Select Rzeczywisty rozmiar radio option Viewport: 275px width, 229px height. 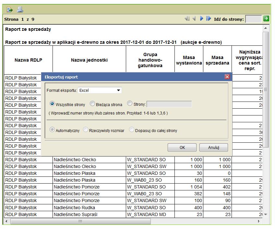[85, 129]
